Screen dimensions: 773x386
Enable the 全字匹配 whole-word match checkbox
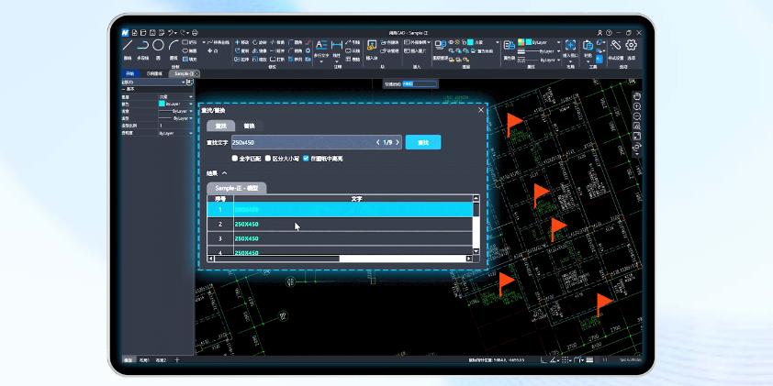[235, 159]
